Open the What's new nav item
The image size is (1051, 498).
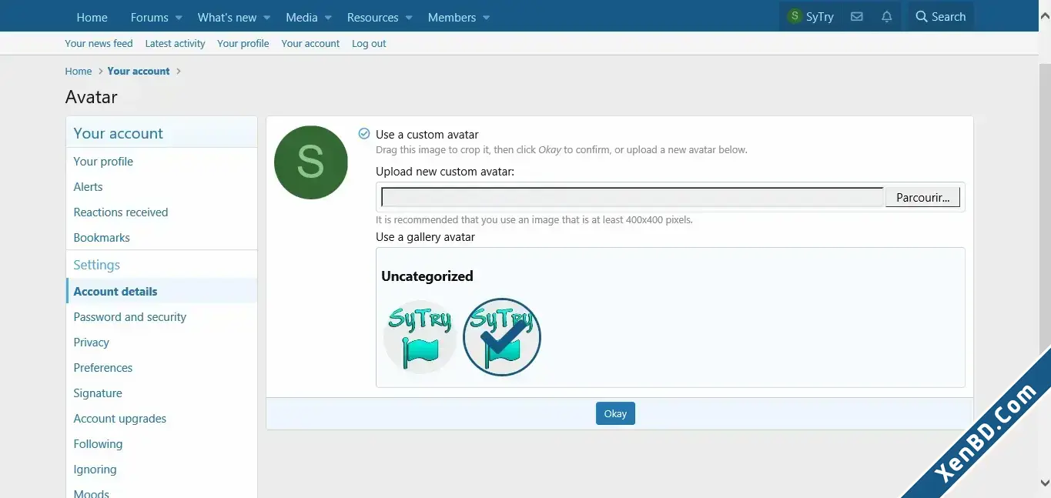[227, 17]
